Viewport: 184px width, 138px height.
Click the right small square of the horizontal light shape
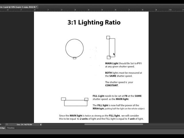[x=86, y=99]
